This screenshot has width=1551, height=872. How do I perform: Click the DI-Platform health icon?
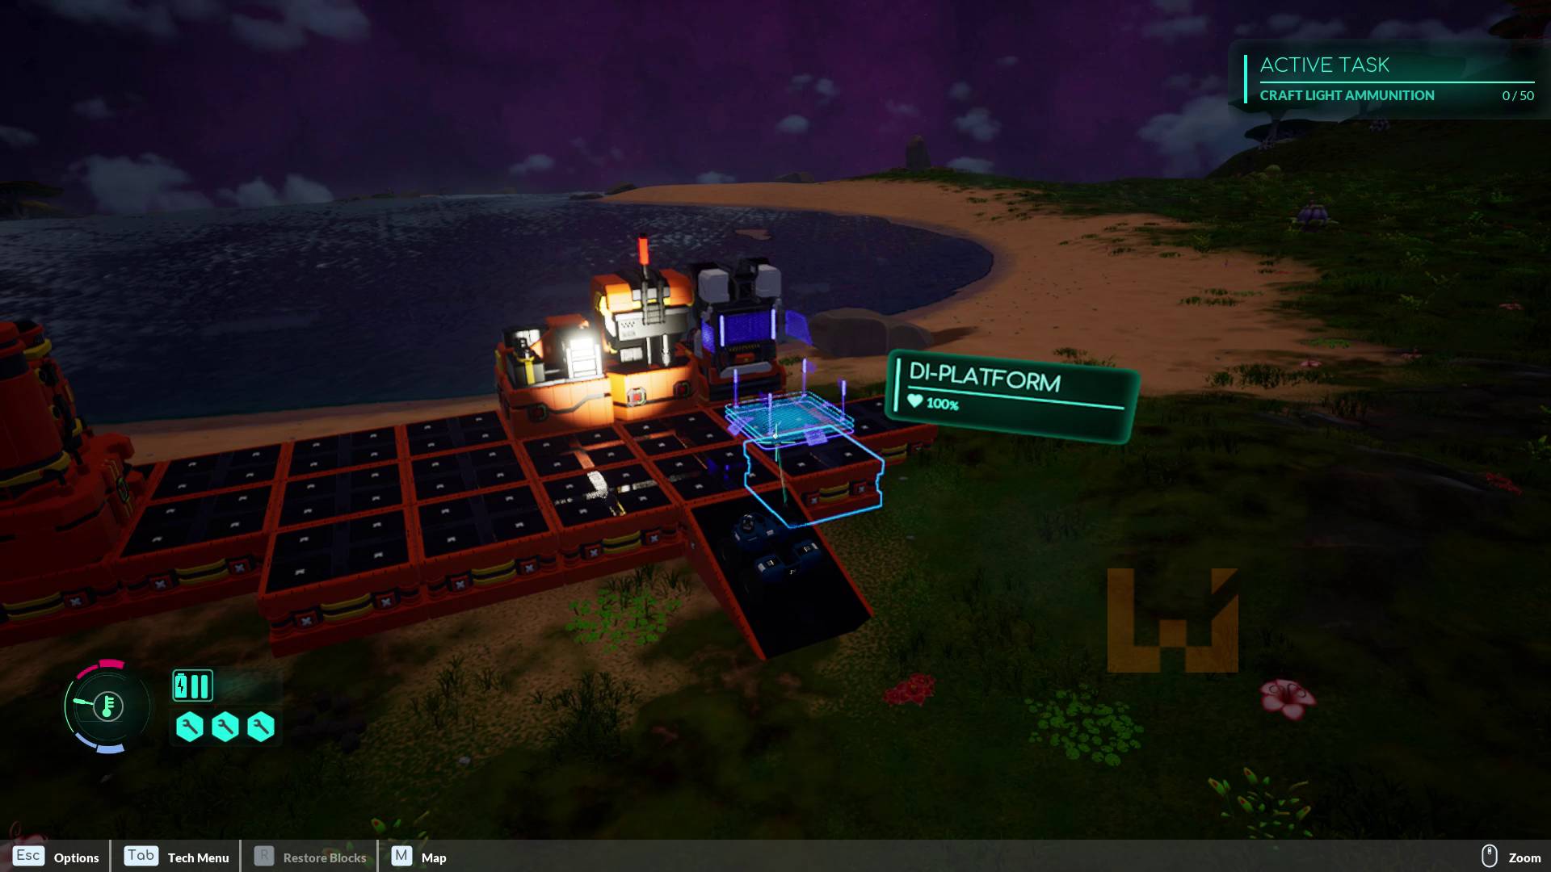tap(913, 404)
